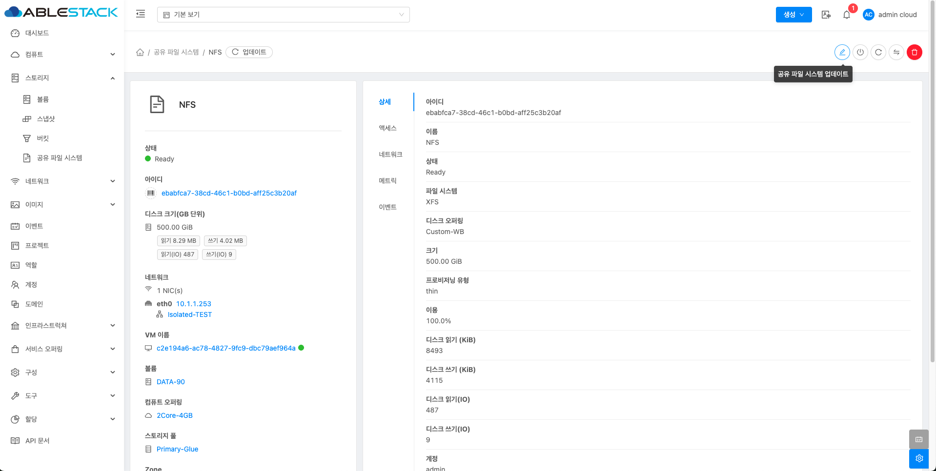
Task: Click the power stop icon button
Action: tap(860, 52)
